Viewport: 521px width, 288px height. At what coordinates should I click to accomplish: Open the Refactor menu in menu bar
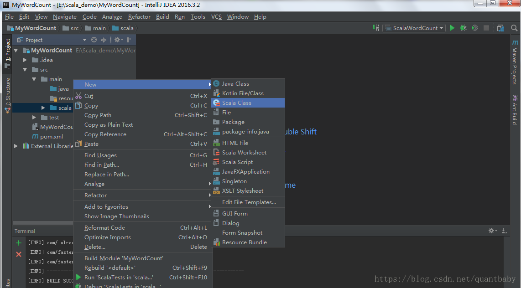pos(139,16)
